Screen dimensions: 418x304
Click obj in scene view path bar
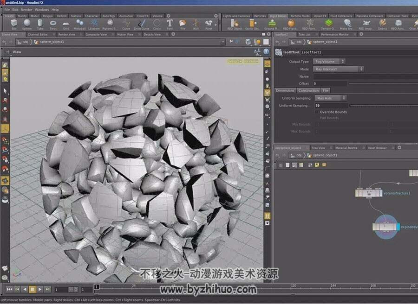(x=26, y=42)
